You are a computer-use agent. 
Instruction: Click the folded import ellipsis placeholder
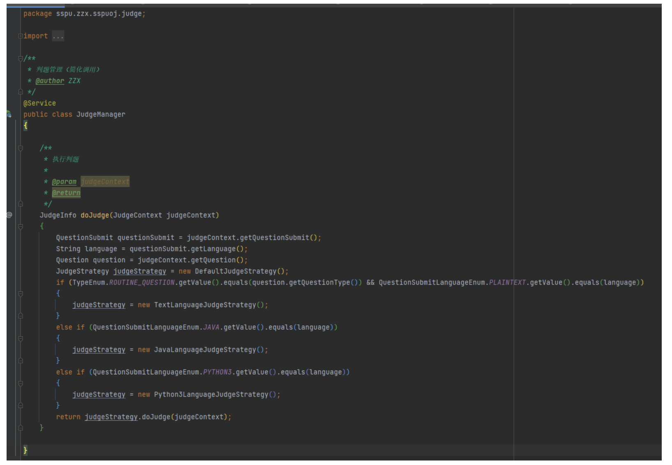click(x=58, y=36)
